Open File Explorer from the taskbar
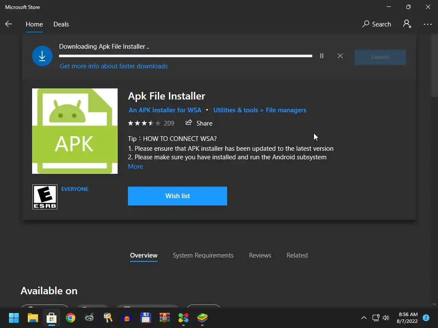The image size is (438, 328). [33, 318]
